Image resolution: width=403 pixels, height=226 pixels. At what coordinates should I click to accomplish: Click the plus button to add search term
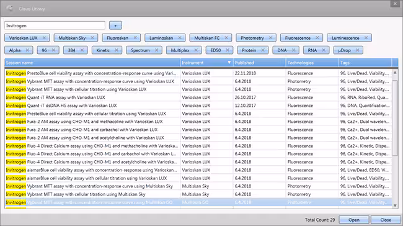[x=115, y=25]
